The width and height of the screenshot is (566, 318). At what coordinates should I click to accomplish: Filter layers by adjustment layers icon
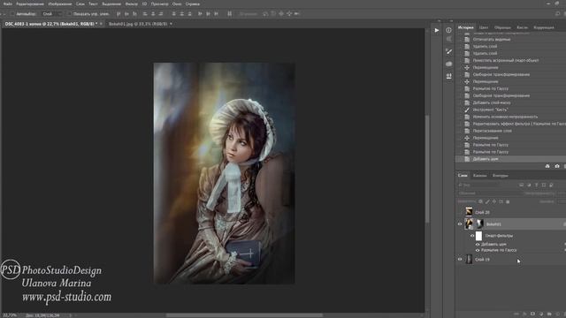tap(529, 185)
